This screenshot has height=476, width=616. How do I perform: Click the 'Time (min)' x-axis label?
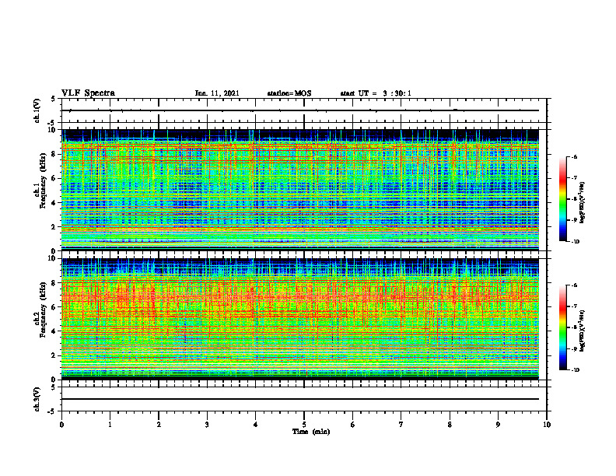point(311,432)
